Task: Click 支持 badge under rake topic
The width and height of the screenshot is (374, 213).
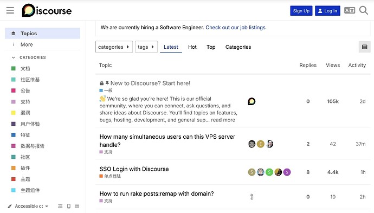Action: pyautogui.click(x=106, y=201)
